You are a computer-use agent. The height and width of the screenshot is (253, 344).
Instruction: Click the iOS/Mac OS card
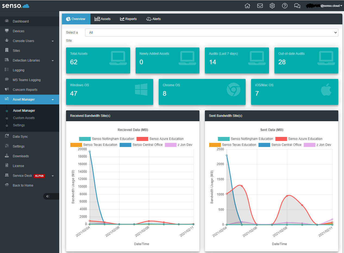(x=295, y=92)
